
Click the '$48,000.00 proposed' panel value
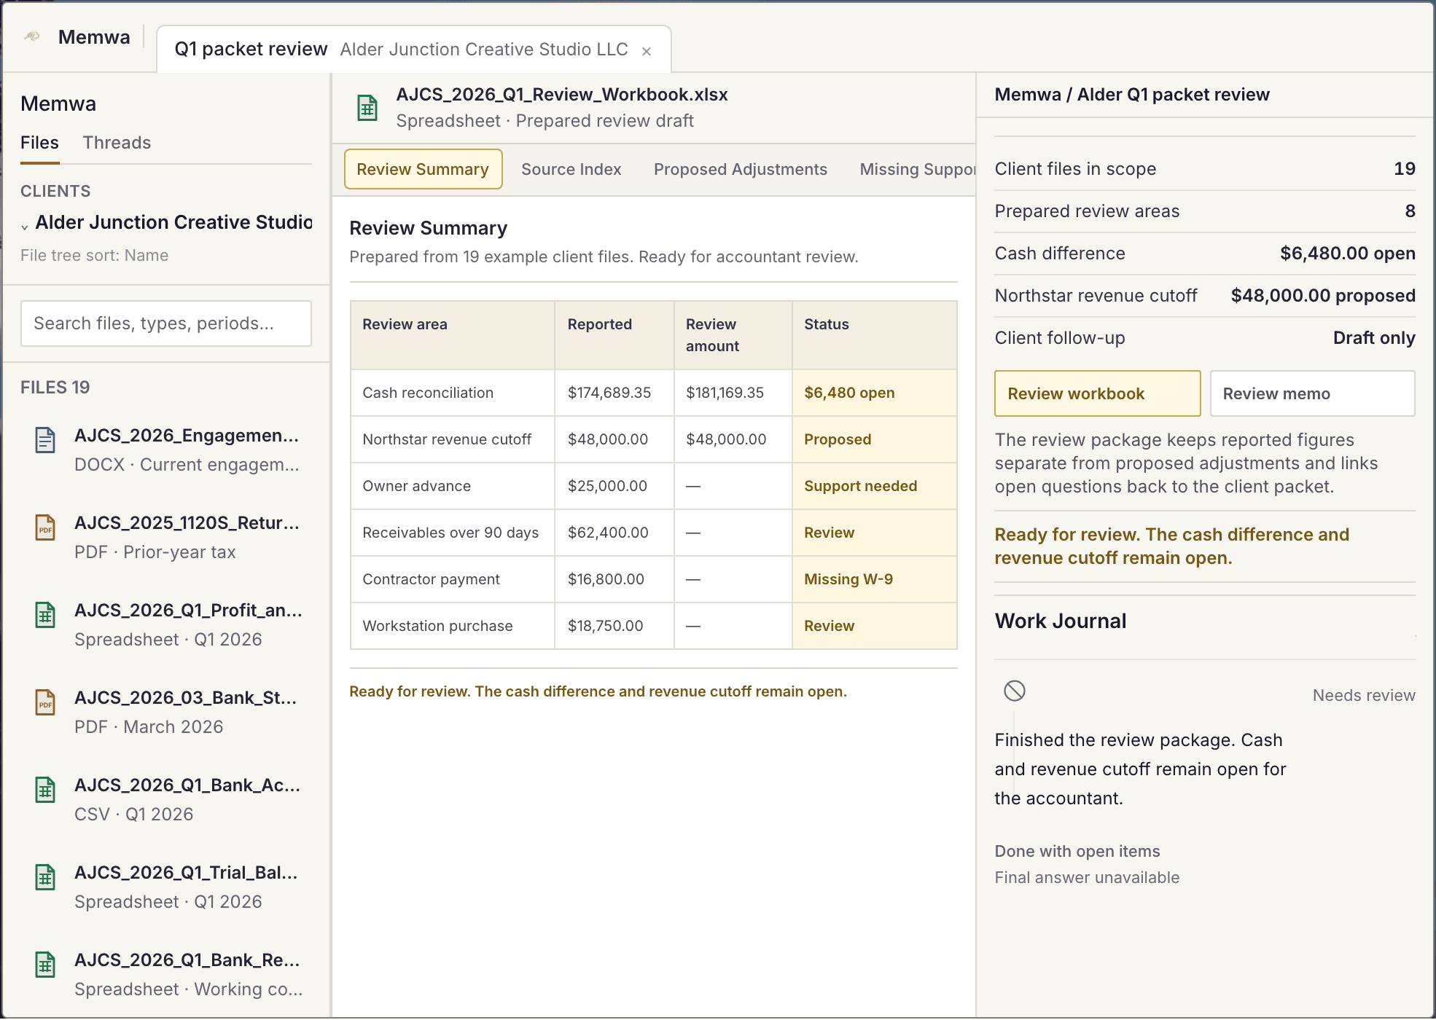(1323, 296)
